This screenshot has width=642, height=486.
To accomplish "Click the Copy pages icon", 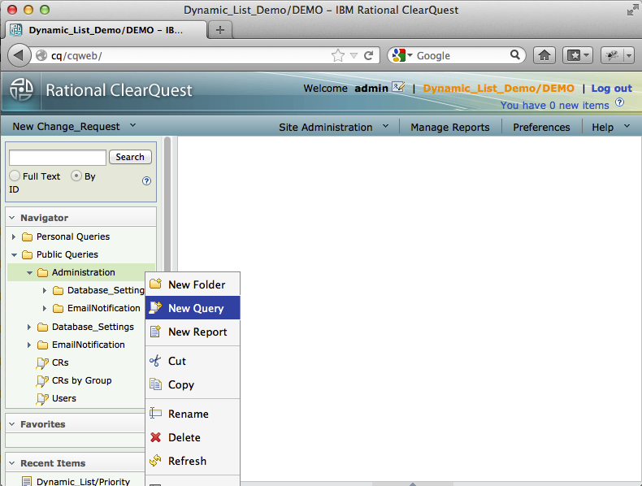I will click(155, 384).
